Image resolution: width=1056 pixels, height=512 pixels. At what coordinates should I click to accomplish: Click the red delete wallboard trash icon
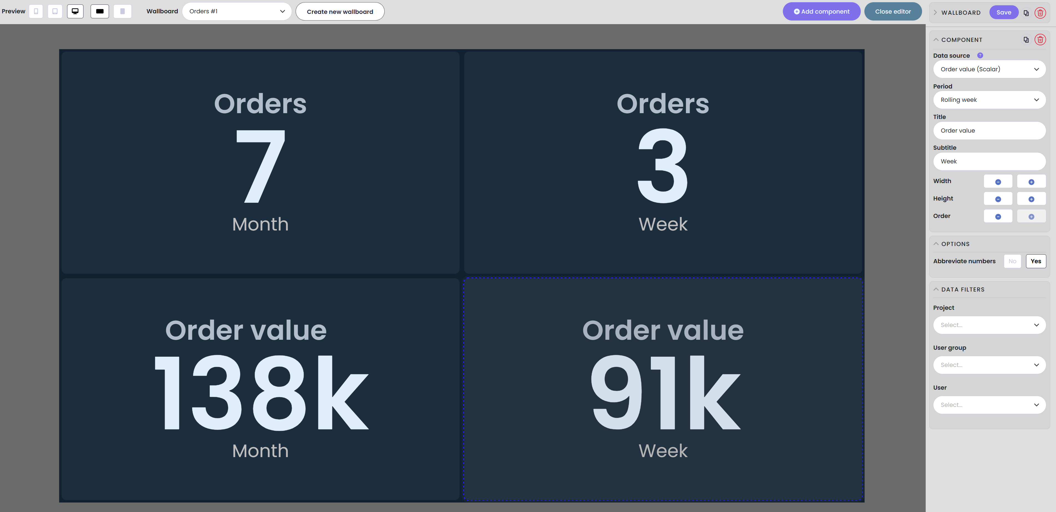(1040, 13)
